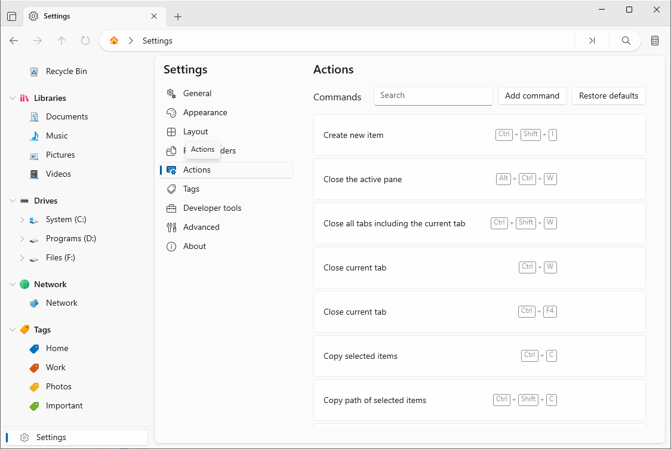Open the Appearance settings page
This screenshot has height=449, width=671.
pyautogui.click(x=226, y=113)
